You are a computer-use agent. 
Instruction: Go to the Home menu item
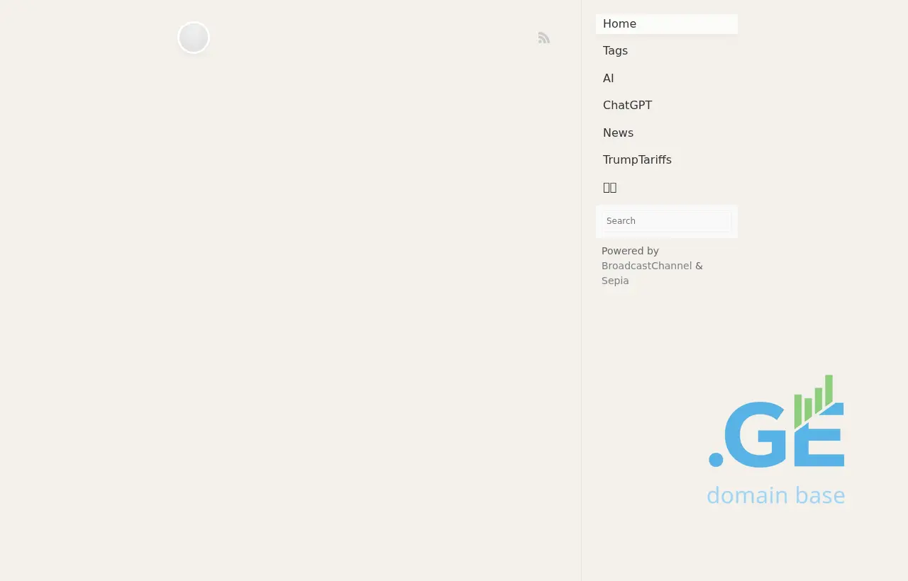click(619, 24)
